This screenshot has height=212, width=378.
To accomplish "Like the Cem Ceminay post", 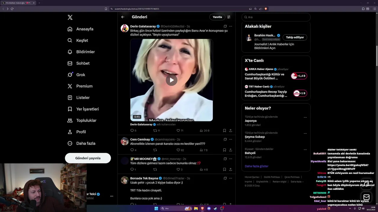I will coord(180,150).
